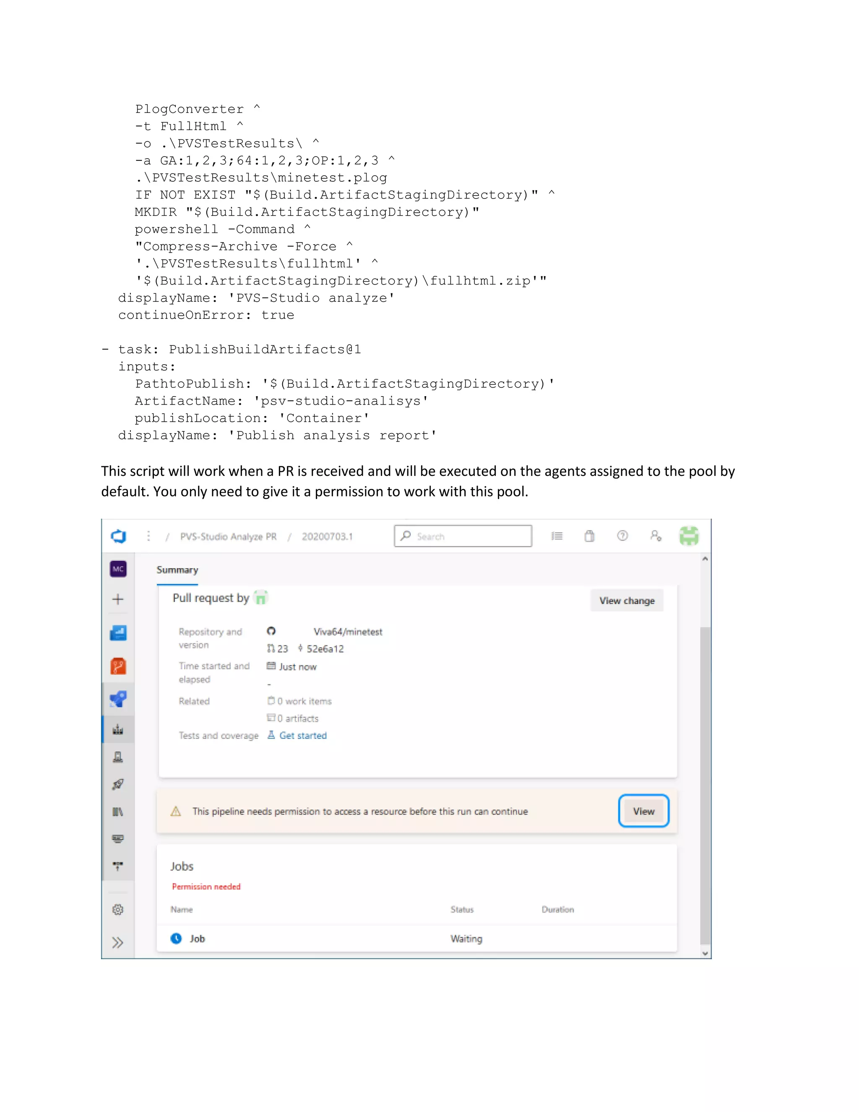Open Deployment groups icon in sidebar
Image resolution: width=859 pixels, height=1112 pixels.
118,866
